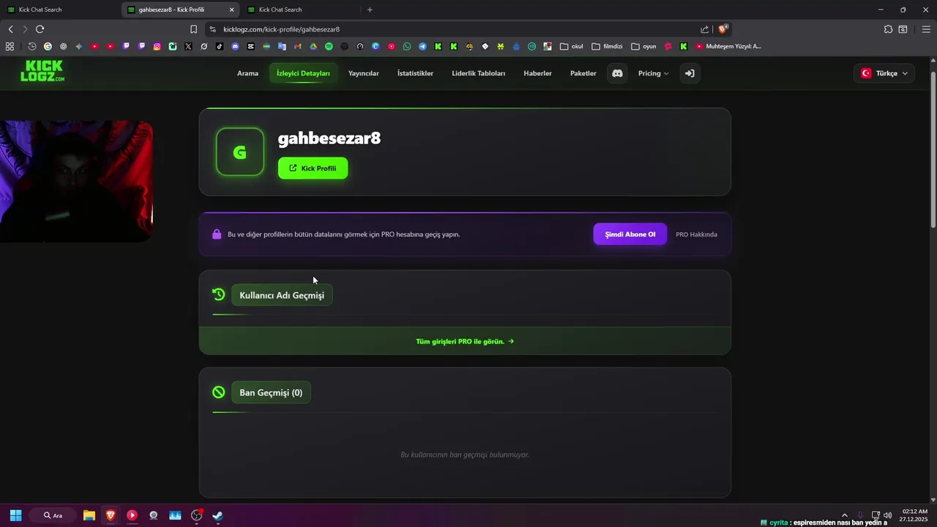Open the browser history icon in bookmarks bar

click(x=32, y=46)
